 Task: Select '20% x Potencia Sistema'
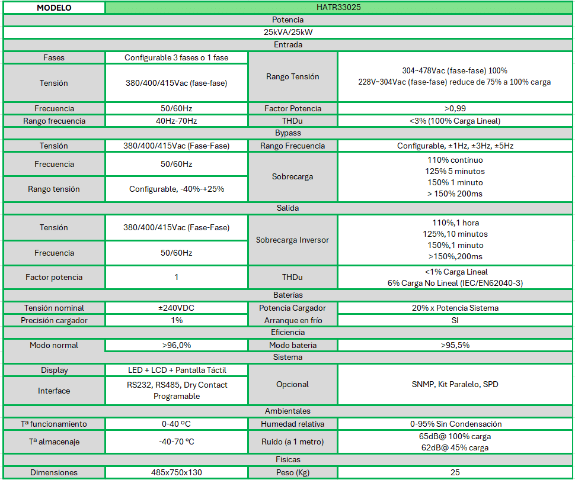[455, 308]
